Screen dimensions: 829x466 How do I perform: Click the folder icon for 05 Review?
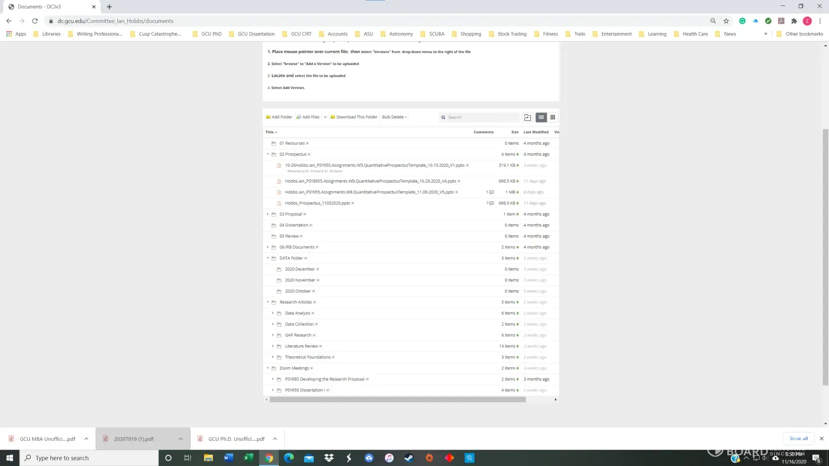coord(274,236)
